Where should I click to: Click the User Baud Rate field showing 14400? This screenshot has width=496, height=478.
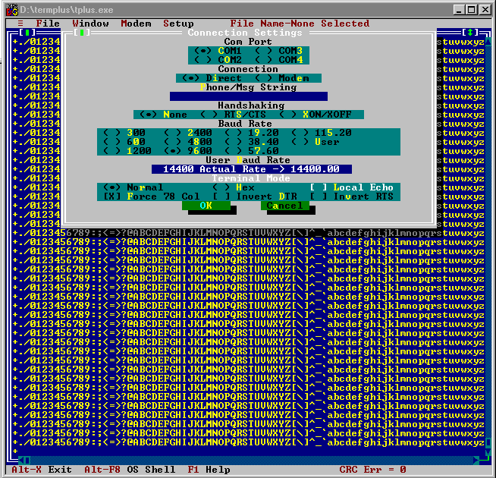[x=252, y=169]
